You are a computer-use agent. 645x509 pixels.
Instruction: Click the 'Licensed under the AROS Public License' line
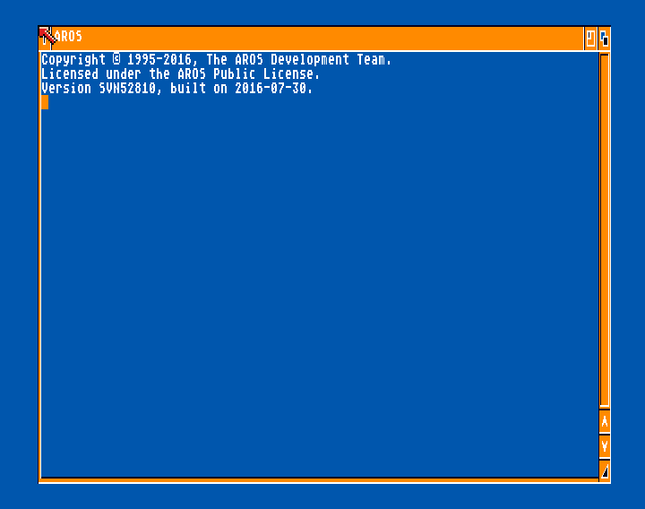point(180,74)
